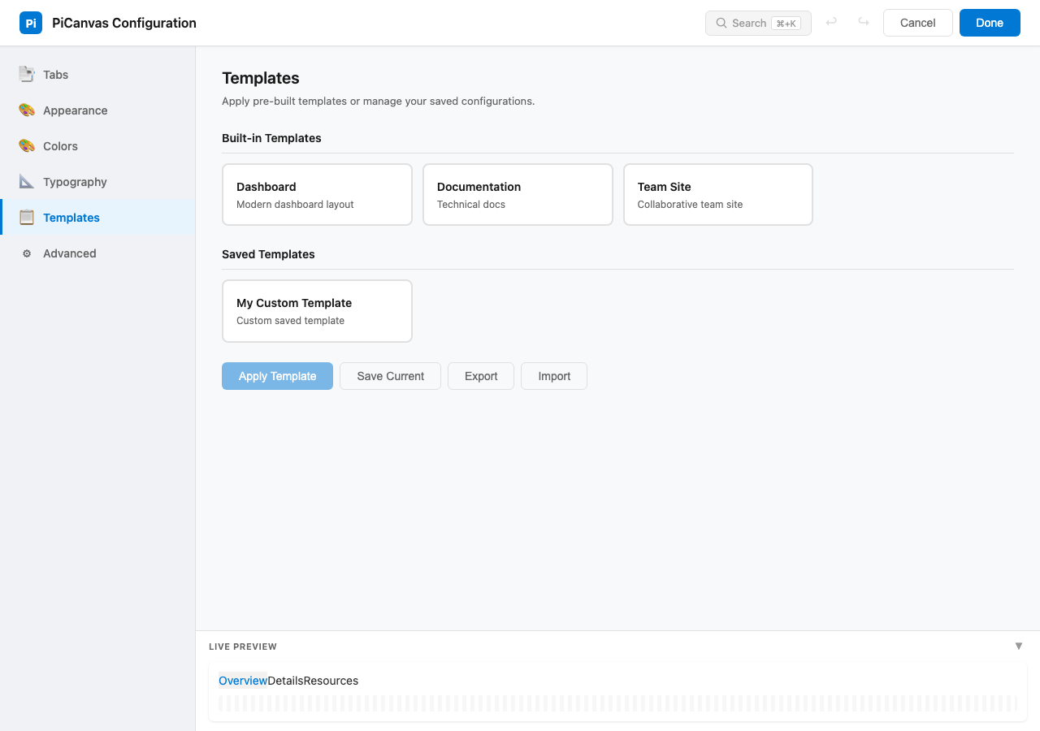This screenshot has height=731, width=1040.
Task: Select the Templates section
Action: click(x=97, y=218)
